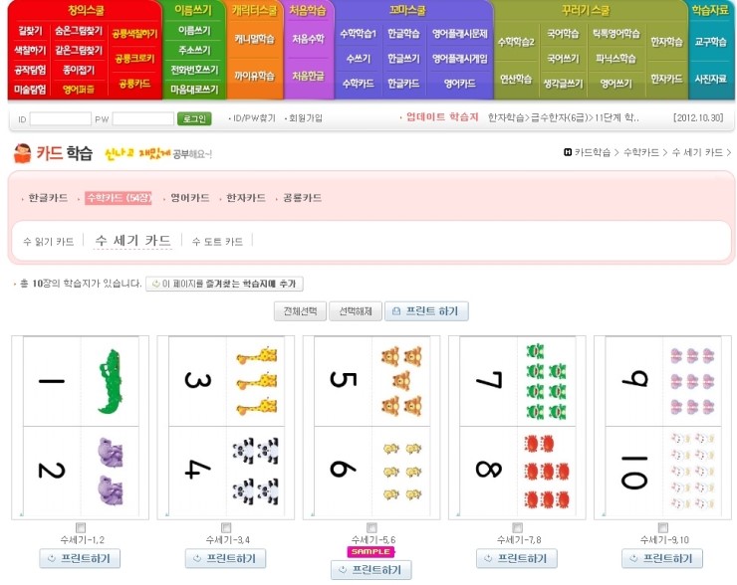Check the box for 수세기-1,2 card
This screenshot has height=585, width=737.
point(81,527)
